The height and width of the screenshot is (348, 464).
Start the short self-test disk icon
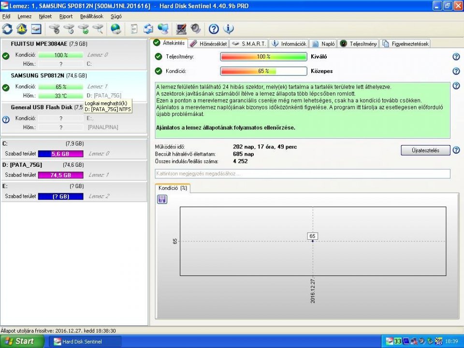[55, 29]
